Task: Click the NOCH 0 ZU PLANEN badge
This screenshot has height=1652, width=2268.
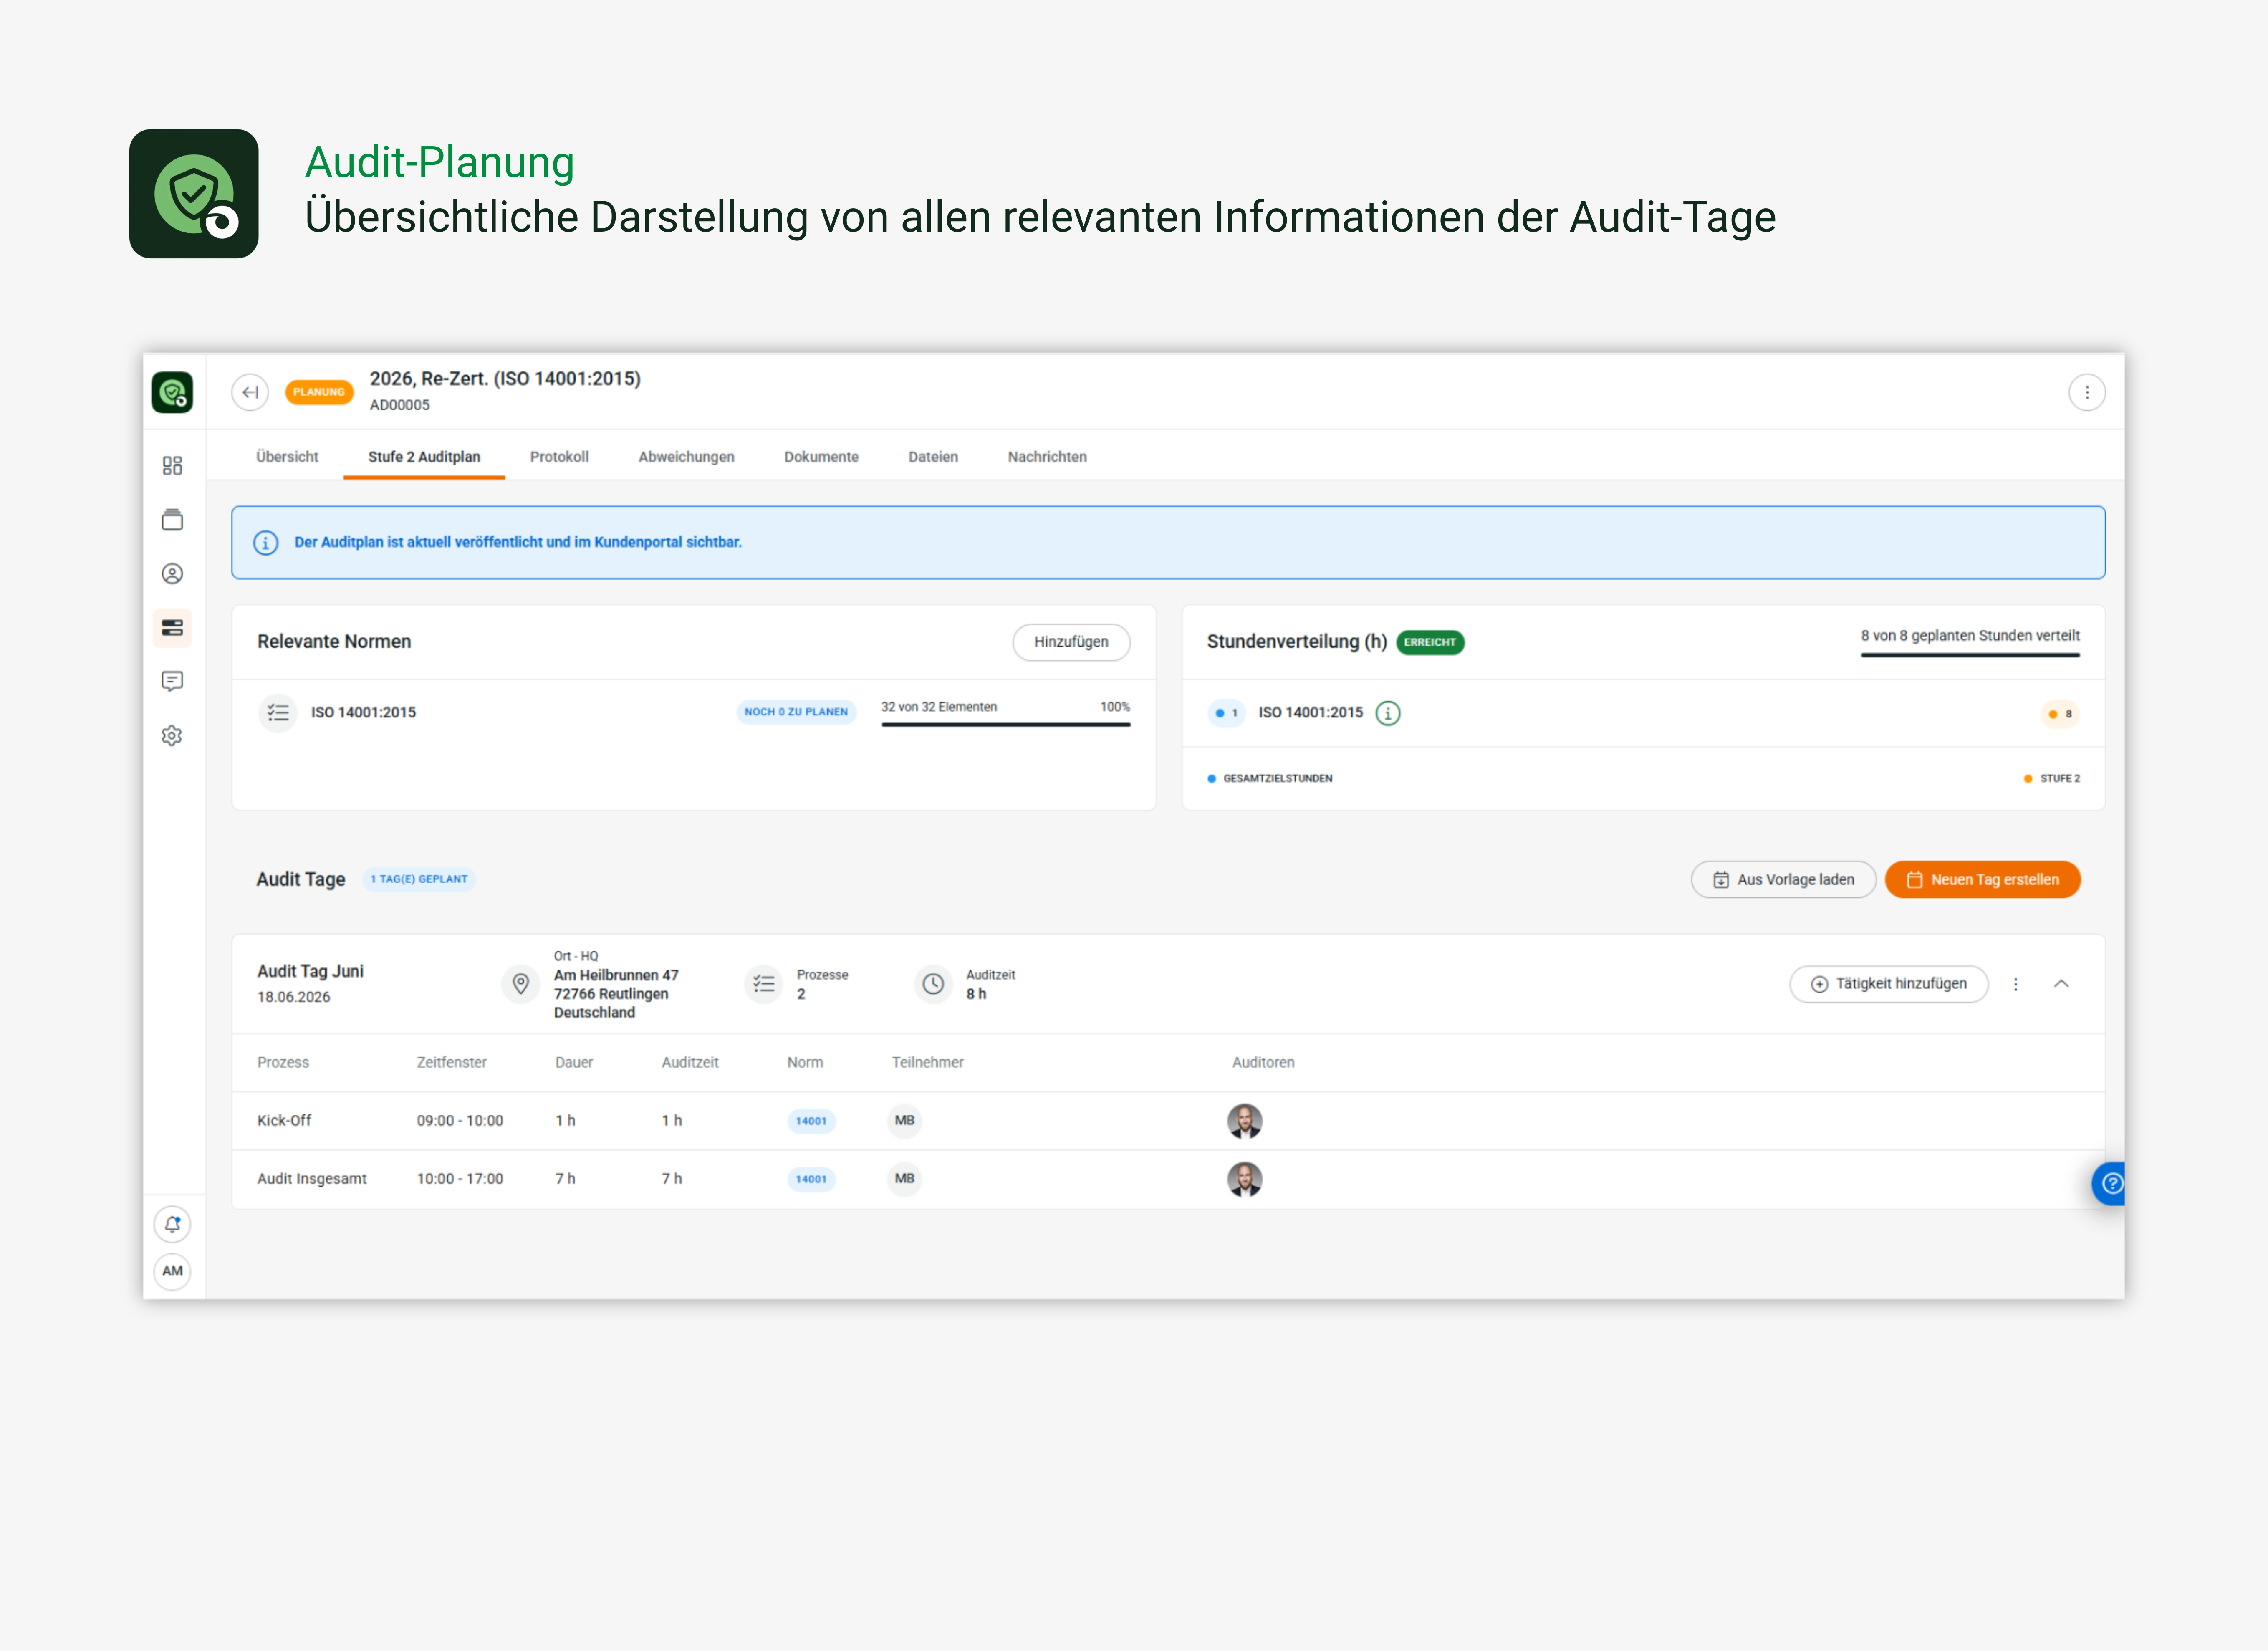Action: pos(796,712)
